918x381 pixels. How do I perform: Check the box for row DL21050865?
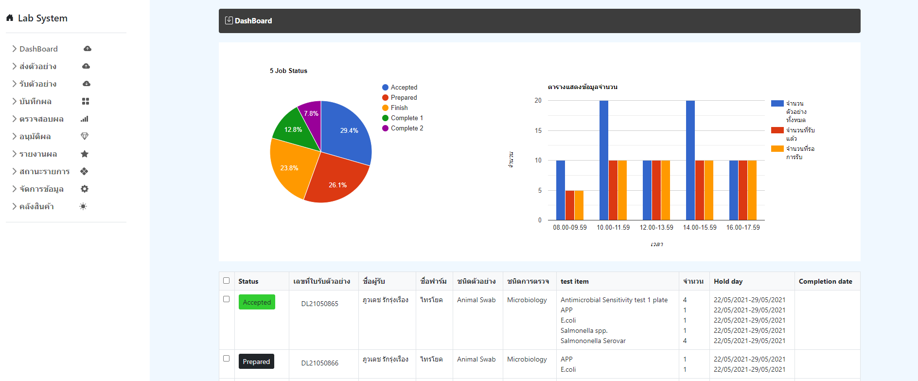(x=226, y=299)
